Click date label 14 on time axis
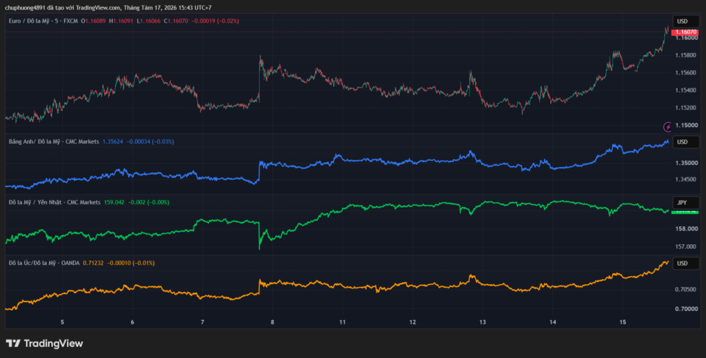The height and width of the screenshot is (358, 706). [553, 322]
